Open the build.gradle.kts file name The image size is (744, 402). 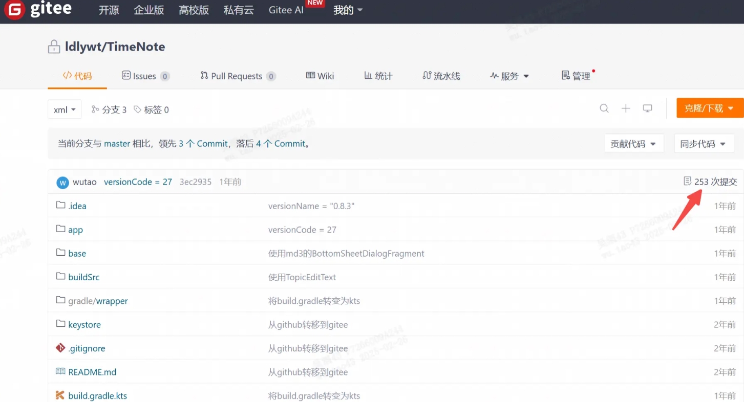pyautogui.click(x=98, y=396)
